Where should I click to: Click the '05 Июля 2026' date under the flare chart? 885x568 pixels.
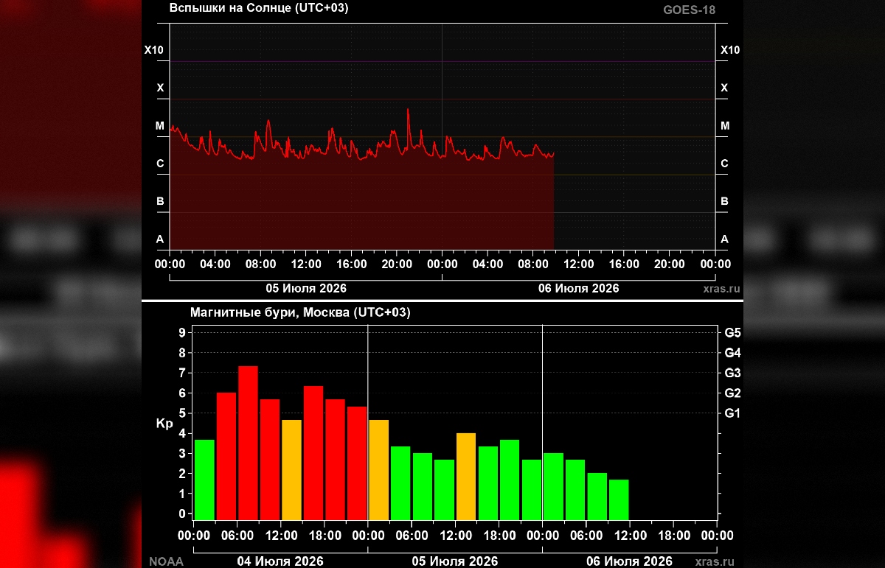[x=306, y=288]
